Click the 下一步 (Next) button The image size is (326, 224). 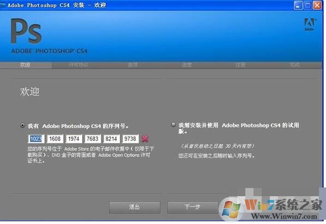pos(192,207)
